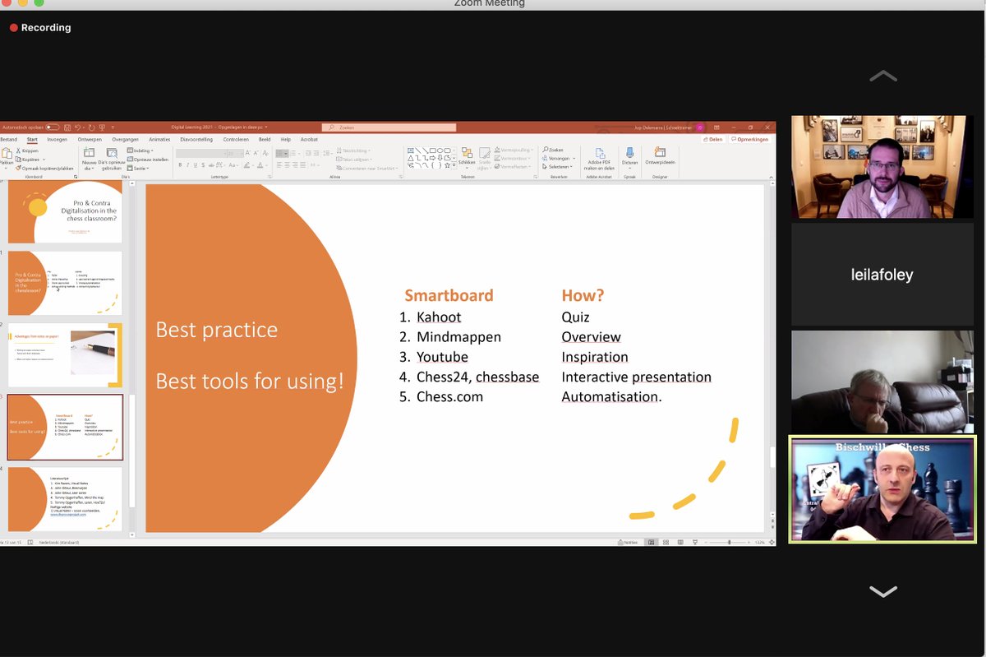
Task: Open the customize quick access toolbar dropdown
Action: [113, 127]
